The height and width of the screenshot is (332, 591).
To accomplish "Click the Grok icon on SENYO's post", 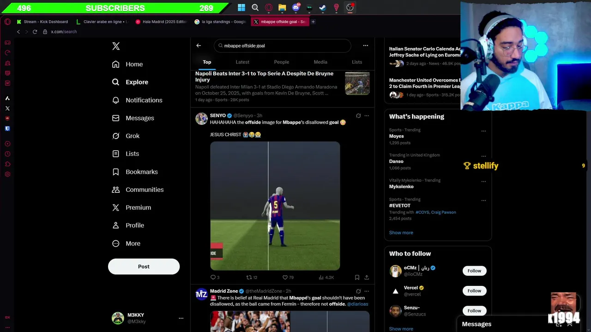I will pyautogui.click(x=358, y=116).
